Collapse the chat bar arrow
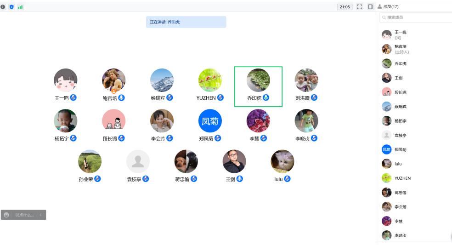 pos(40,215)
